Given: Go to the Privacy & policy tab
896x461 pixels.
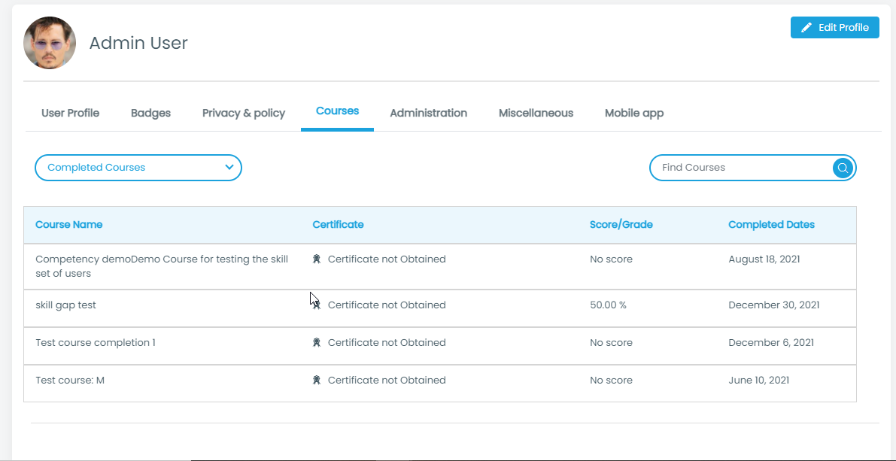Looking at the screenshot, I should tap(244, 113).
